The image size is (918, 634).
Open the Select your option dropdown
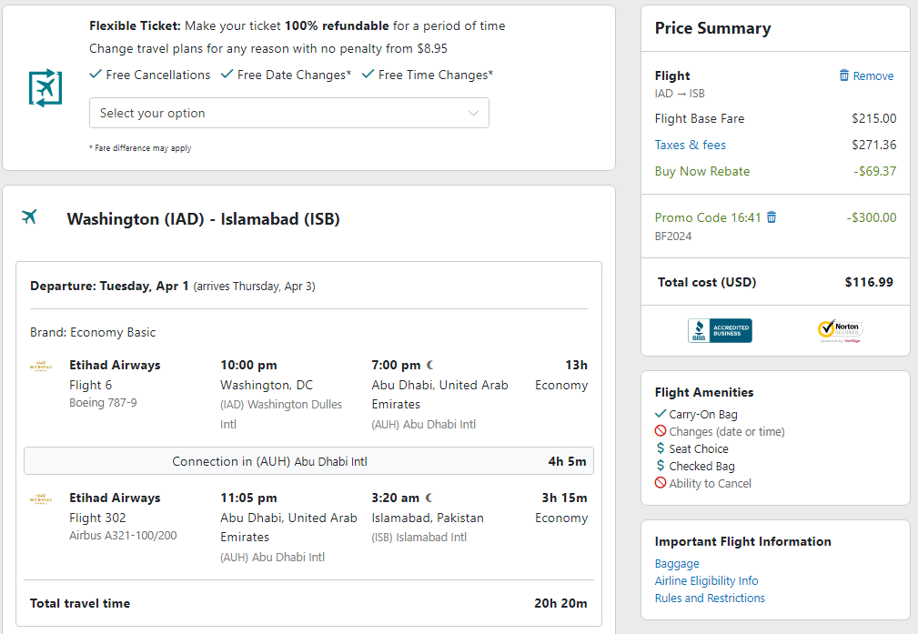pos(289,113)
